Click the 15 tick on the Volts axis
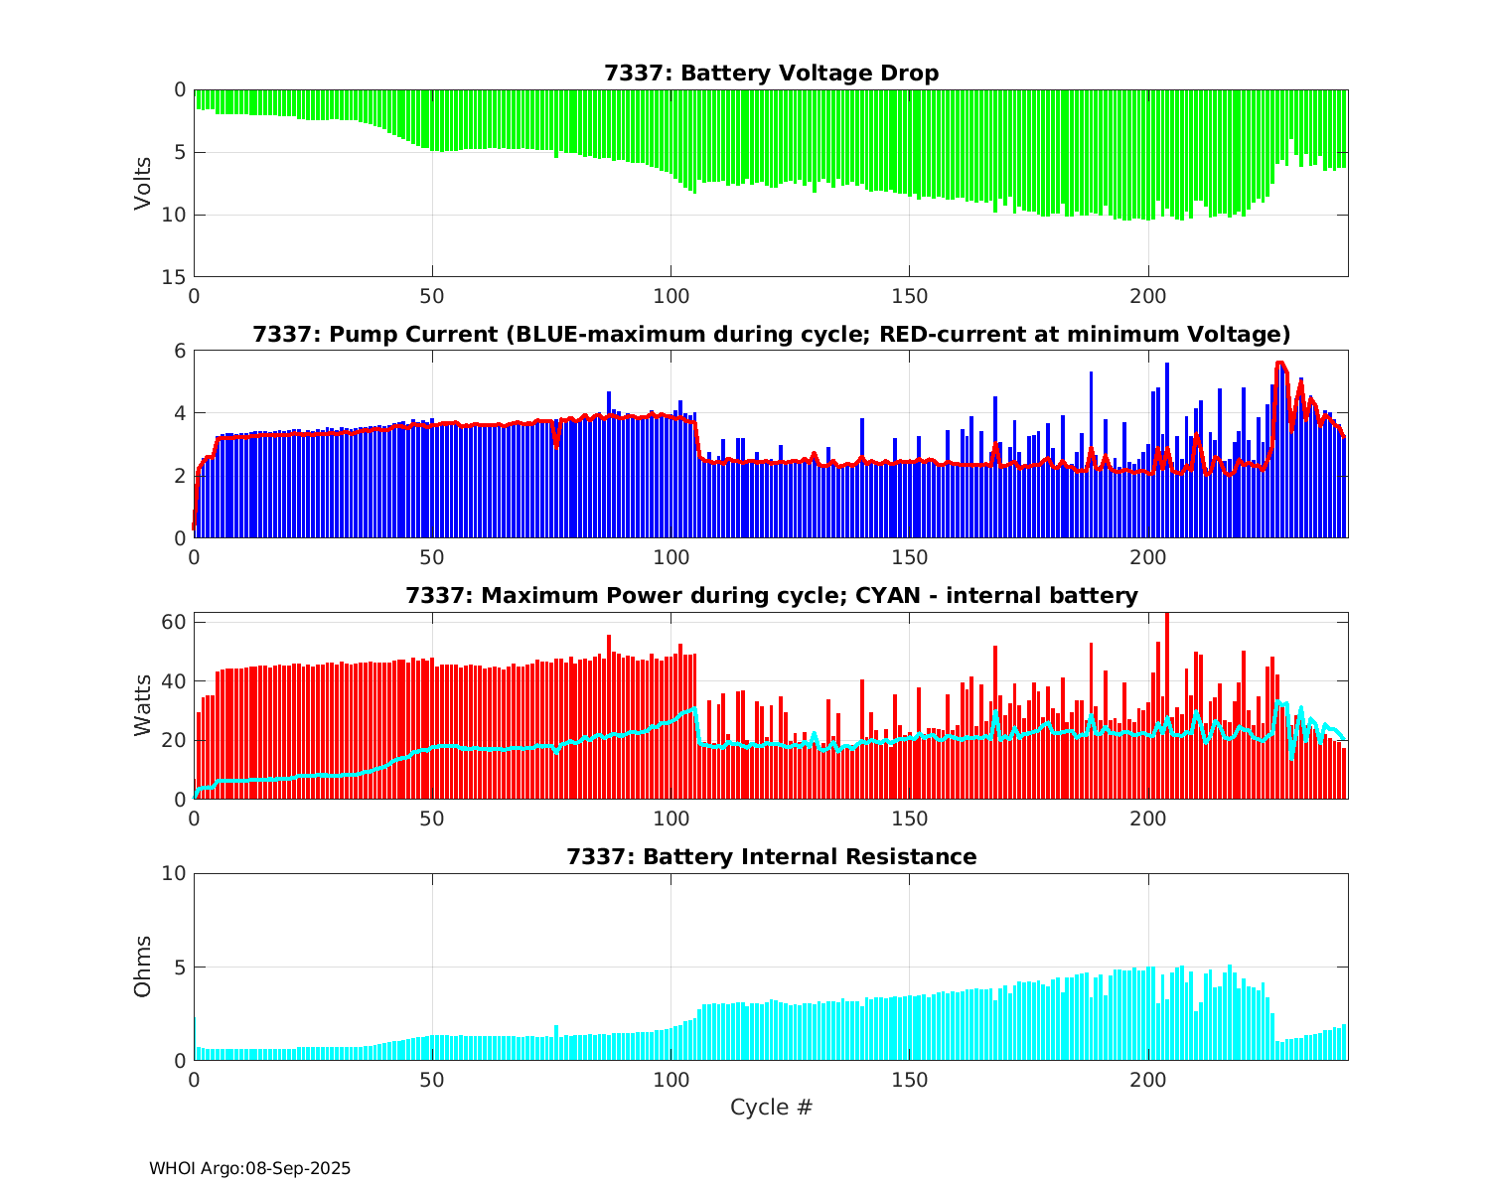The width and height of the screenshot is (1490, 1192). coord(175,277)
